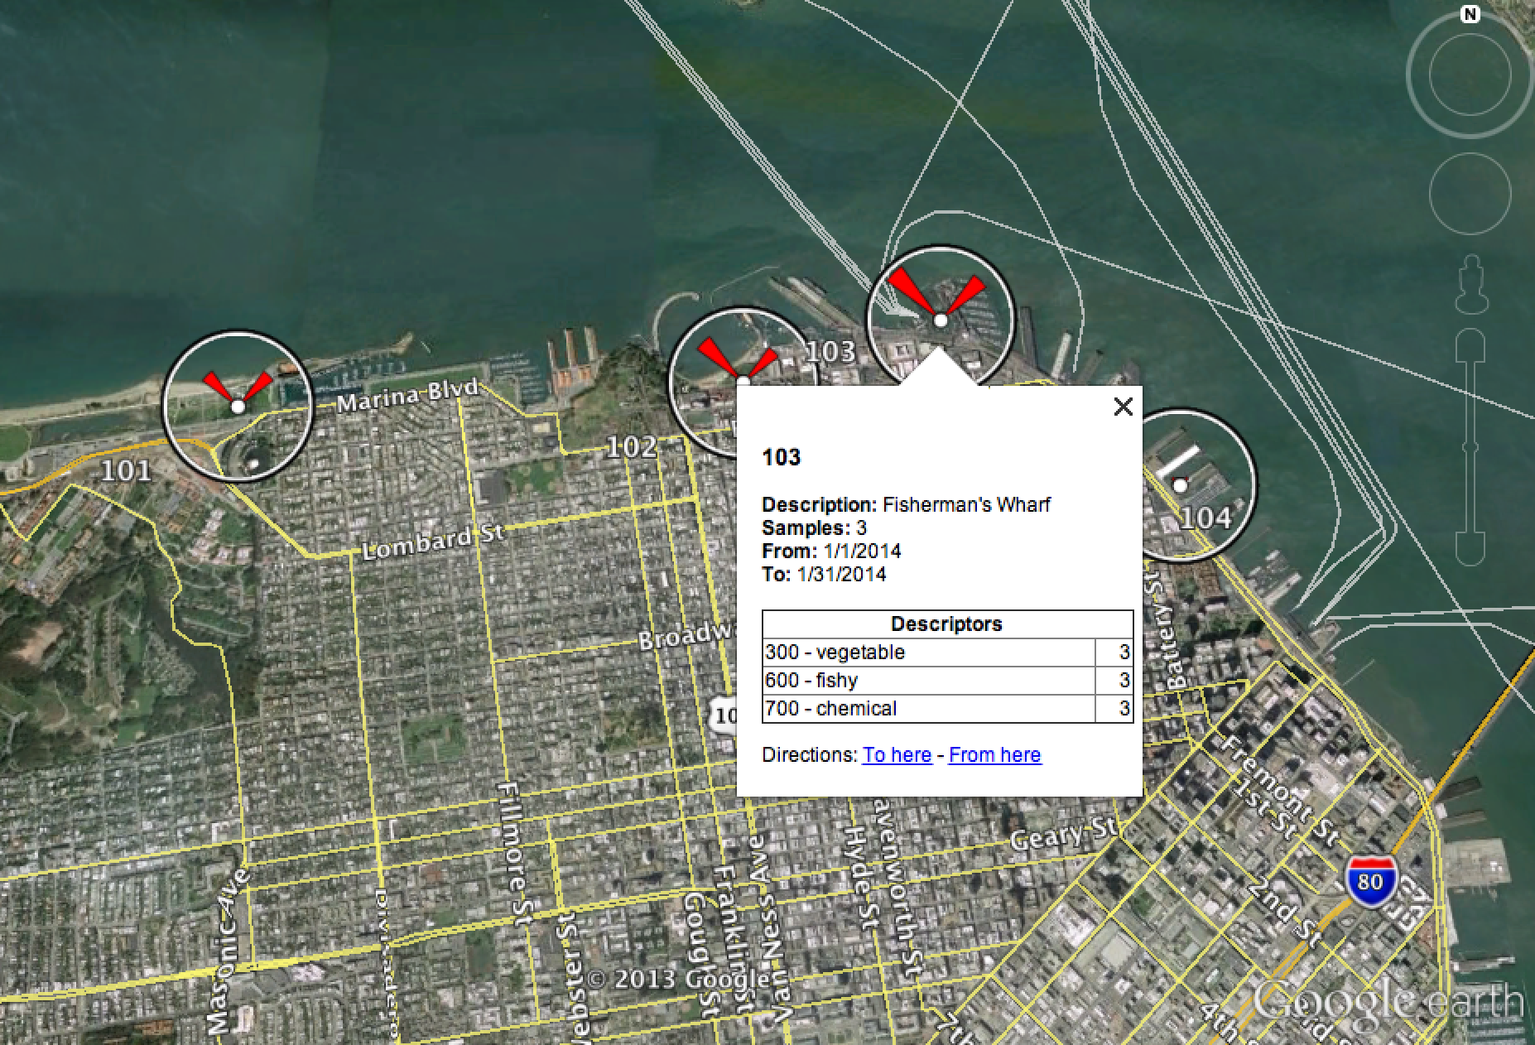Click the zoom slider handle
This screenshot has height=1045, width=1535.
1470,447
